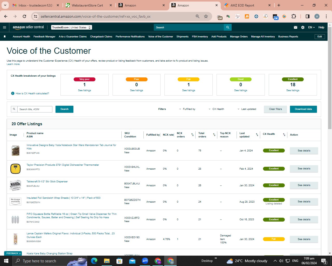
Task: Open the Chrome three-dot menu
Action: click(326, 16)
